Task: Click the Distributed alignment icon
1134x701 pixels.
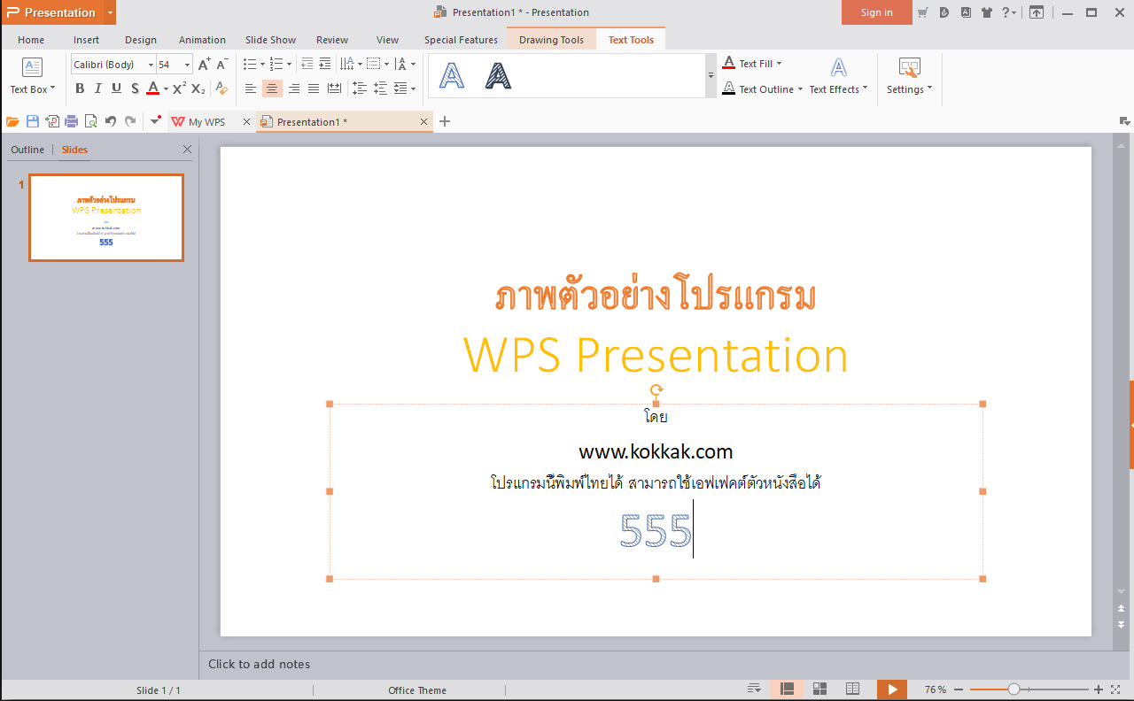Action: (x=334, y=89)
